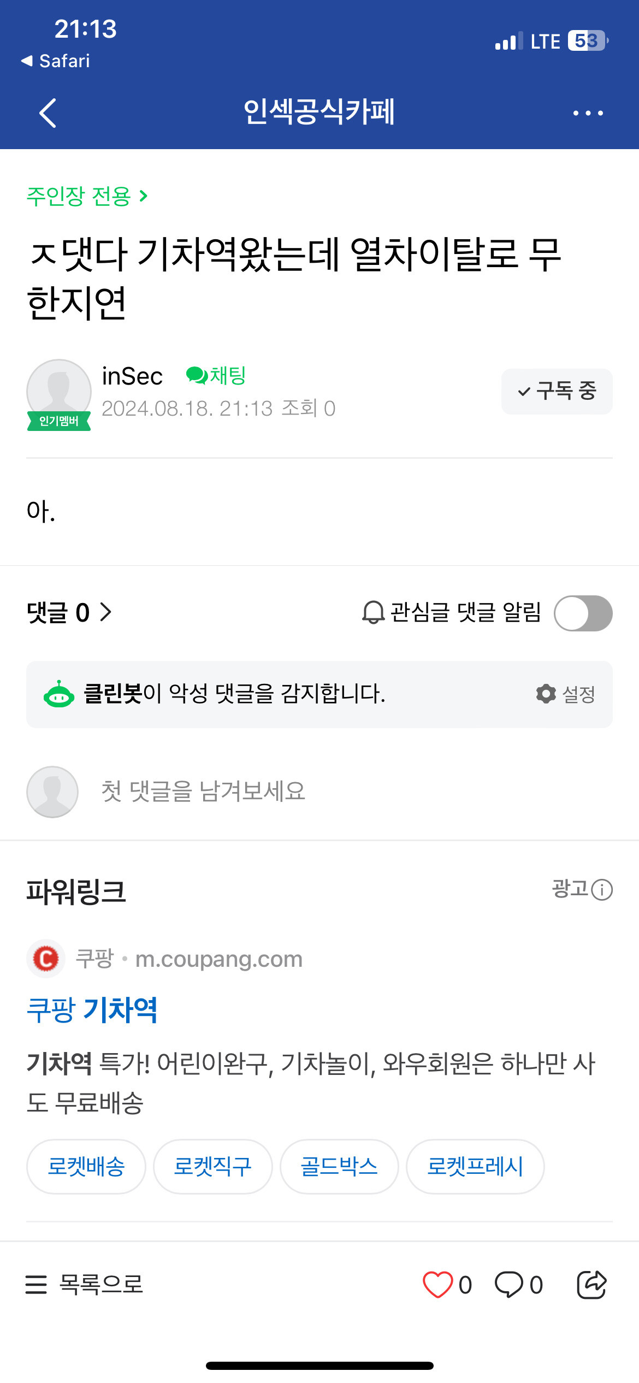Tap the heart like icon
Viewport: 639px width, 1383px height.
coord(437,1284)
